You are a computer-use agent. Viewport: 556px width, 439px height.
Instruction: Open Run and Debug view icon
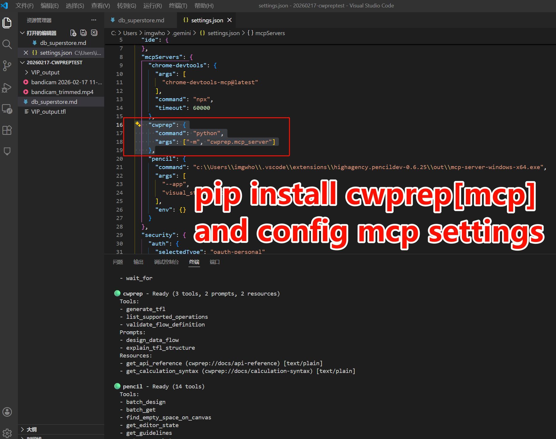point(7,88)
